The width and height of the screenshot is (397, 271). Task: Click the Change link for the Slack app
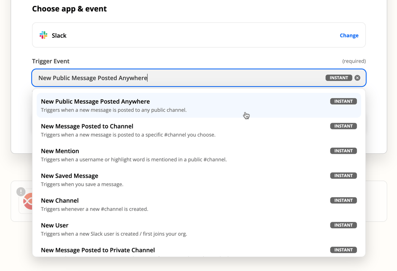click(x=349, y=35)
